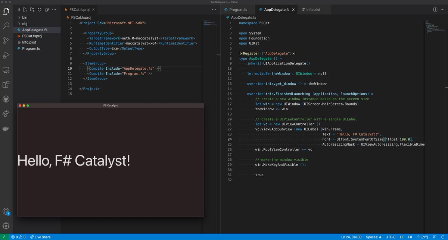Click the UTF-8 encoding selector

point(391,237)
